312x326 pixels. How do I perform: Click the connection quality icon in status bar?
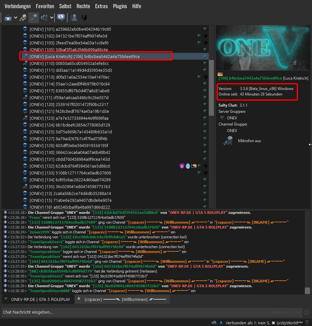pyautogui.click(x=307, y=322)
